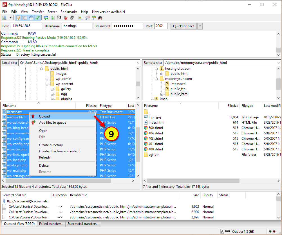Sort remote list by Filename column
282x235 pixels.
tap(180, 106)
